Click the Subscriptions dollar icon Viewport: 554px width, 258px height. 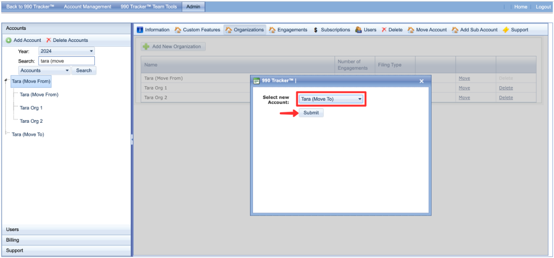(316, 30)
